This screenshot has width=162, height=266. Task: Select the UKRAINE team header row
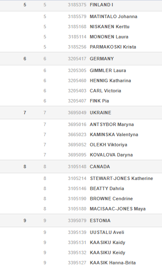81,113
